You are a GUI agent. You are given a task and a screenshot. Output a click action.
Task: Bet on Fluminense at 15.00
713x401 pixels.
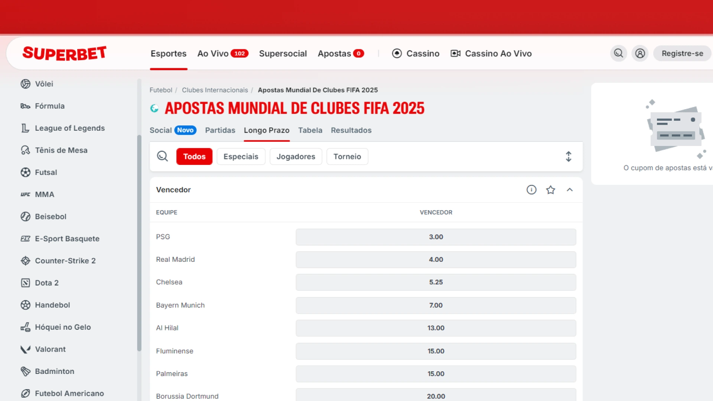(436, 351)
